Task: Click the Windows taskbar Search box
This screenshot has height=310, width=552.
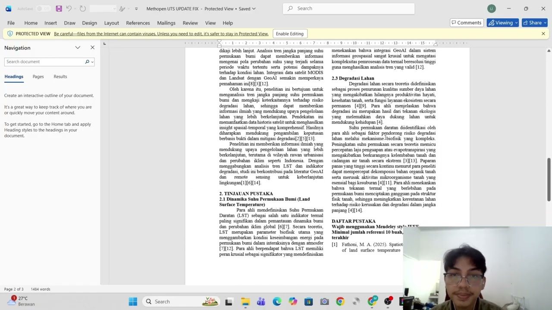Action: [181, 302]
